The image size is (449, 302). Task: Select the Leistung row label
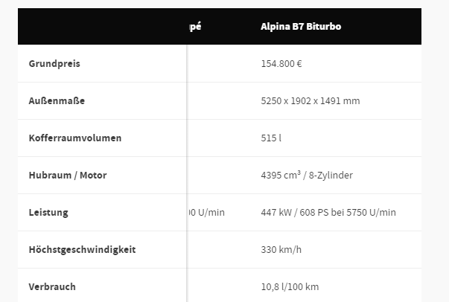[48, 212]
